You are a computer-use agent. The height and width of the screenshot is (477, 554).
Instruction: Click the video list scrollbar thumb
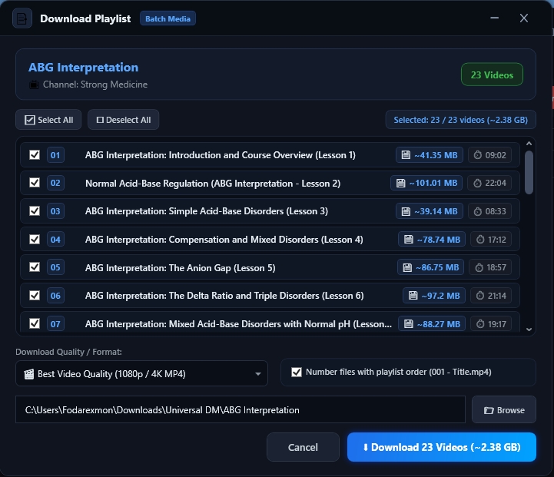529,172
